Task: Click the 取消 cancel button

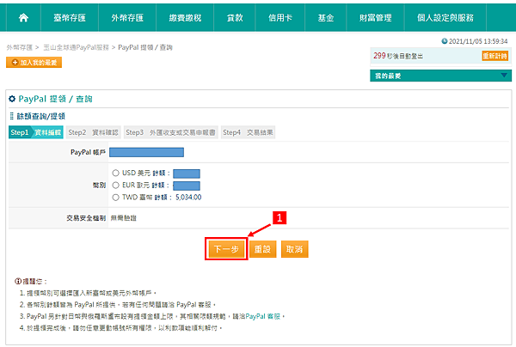Action: pyautogui.click(x=294, y=249)
